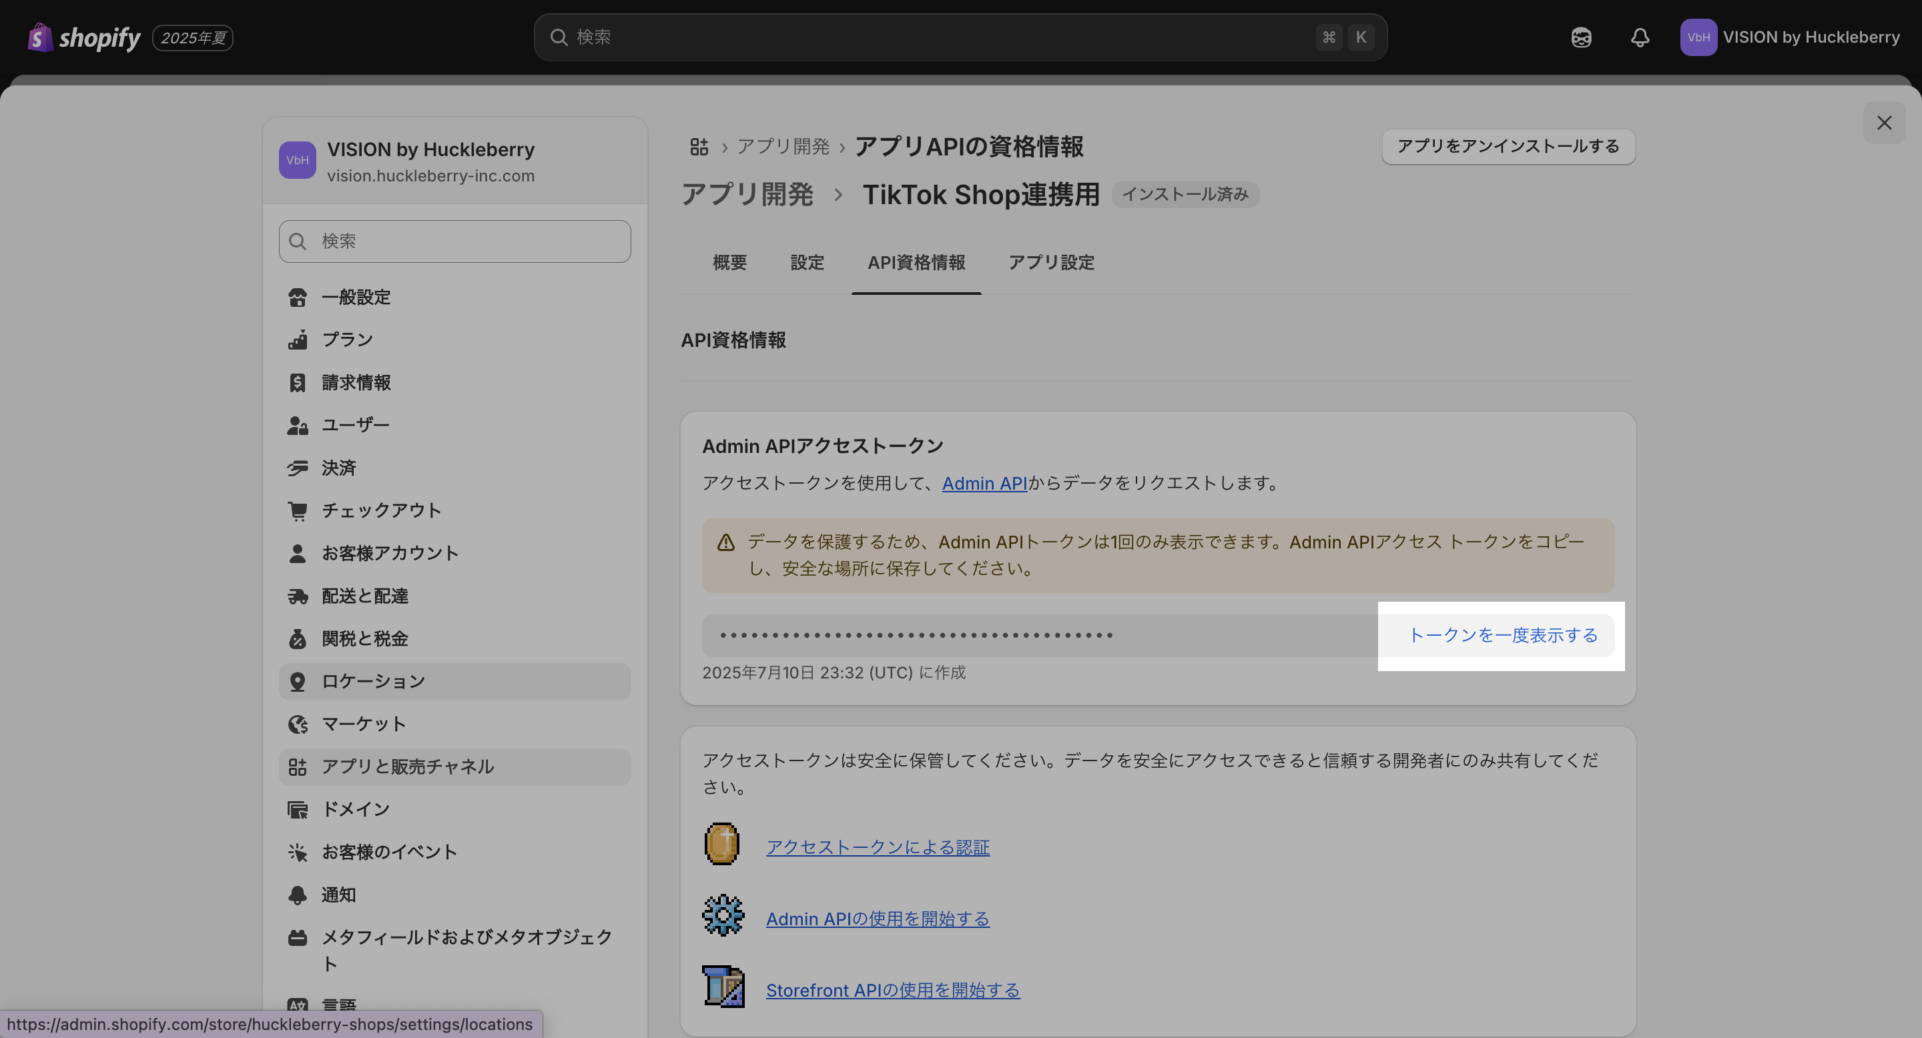Click トークンを一度表示する to reveal the token
The height and width of the screenshot is (1038, 1922).
pos(1502,635)
